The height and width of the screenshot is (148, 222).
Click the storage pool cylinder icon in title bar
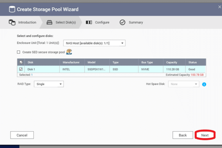click(12, 9)
